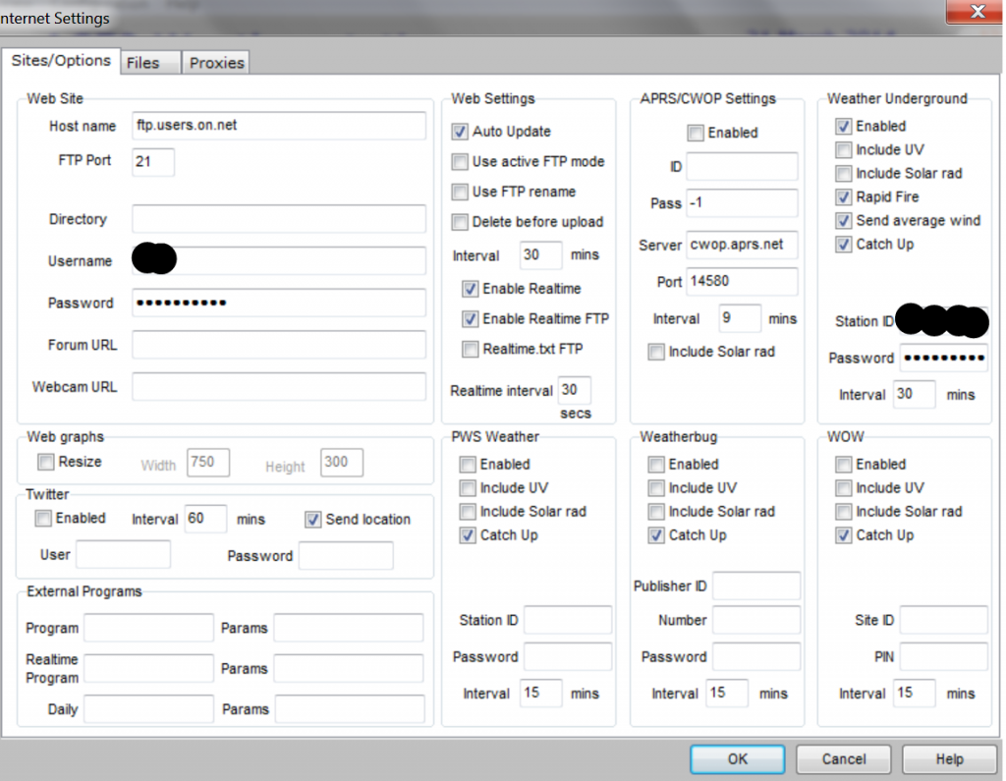Enable APRS/CWOP uploads checkbox
The height and width of the screenshot is (781, 1006).
pos(696,133)
